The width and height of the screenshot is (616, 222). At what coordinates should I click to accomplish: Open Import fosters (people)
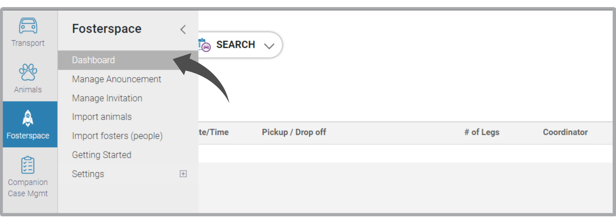click(117, 136)
